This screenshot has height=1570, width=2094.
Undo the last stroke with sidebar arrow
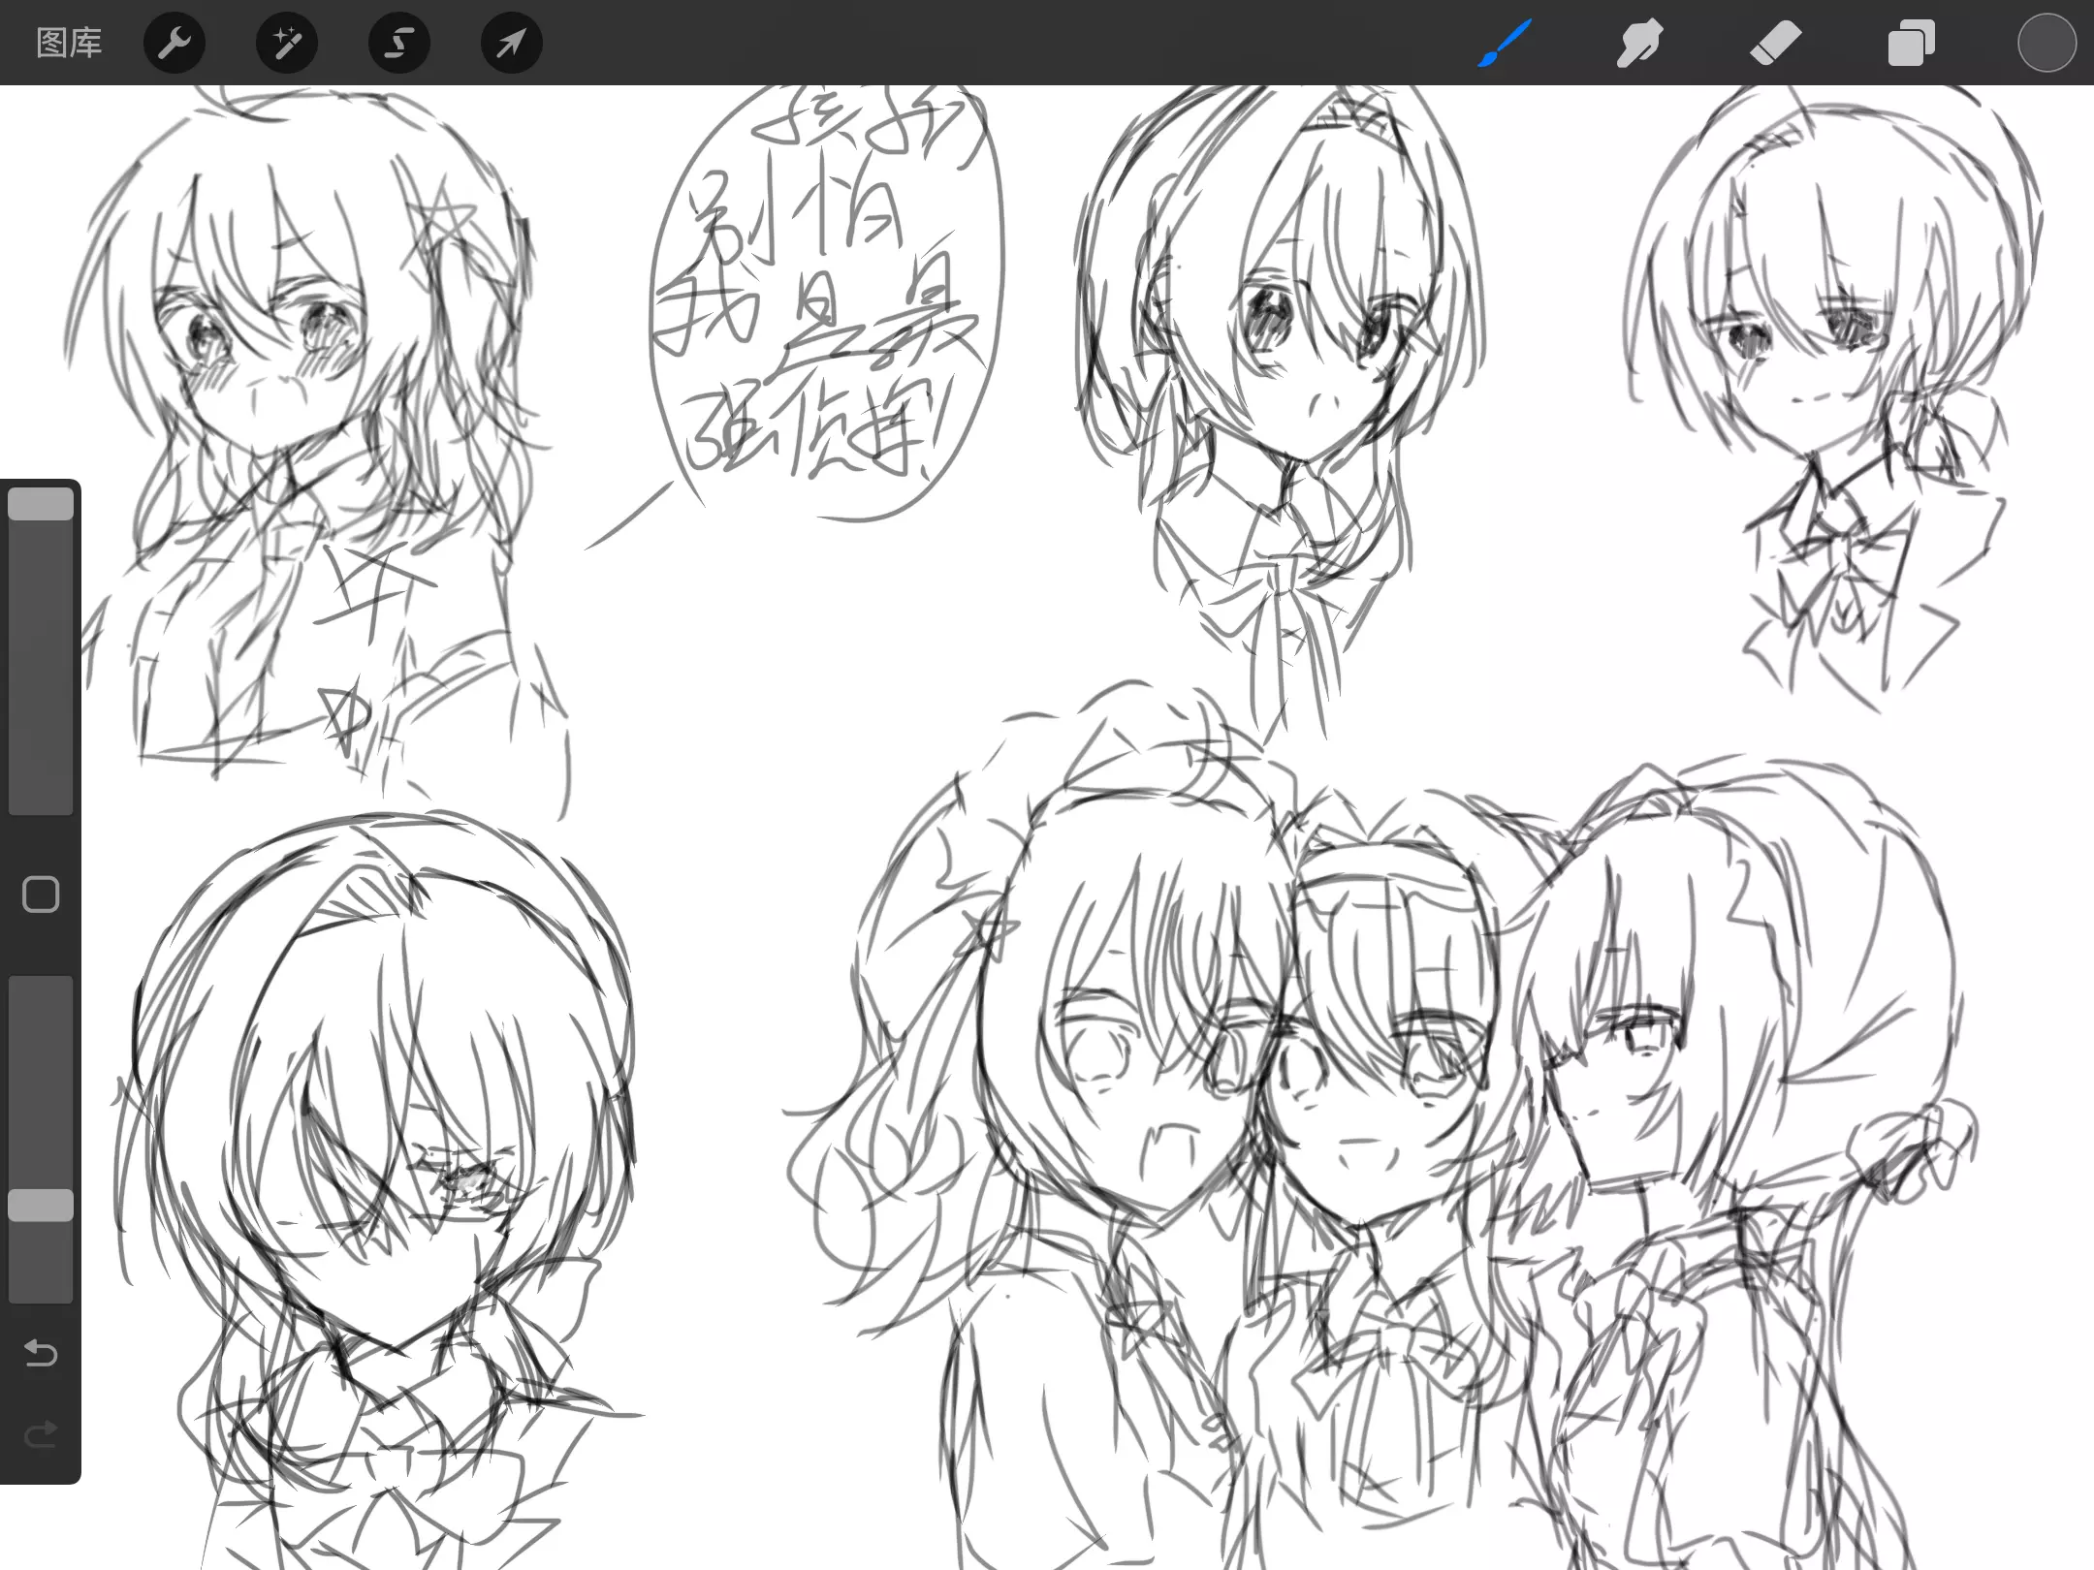pos(41,1352)
